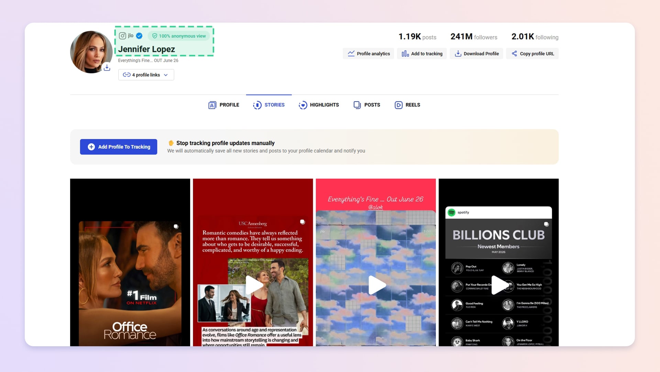
Task: Open Profile analytics
Action: pyautogui.click(x=368, y=54)
